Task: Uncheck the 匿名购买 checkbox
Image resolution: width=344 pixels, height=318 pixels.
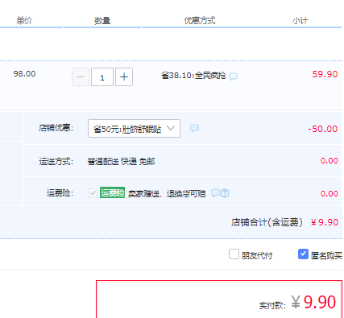Action: coord(303,254)
